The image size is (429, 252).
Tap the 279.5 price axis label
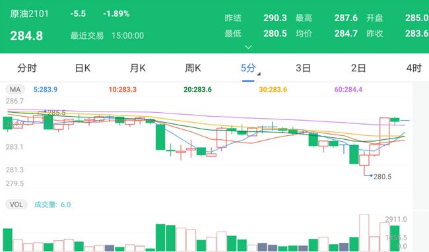pyautogui.click(x=15, y=183)
